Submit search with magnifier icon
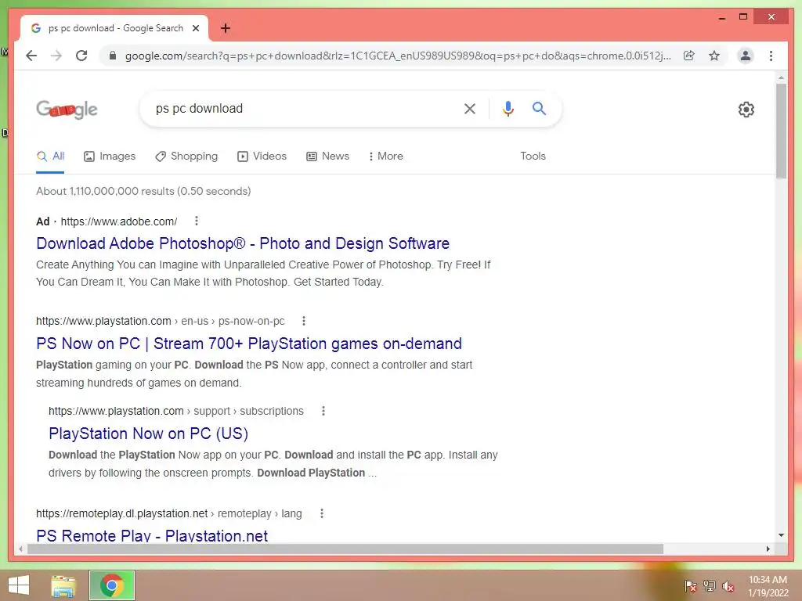 pyautogui.click(x=539, y=108)
